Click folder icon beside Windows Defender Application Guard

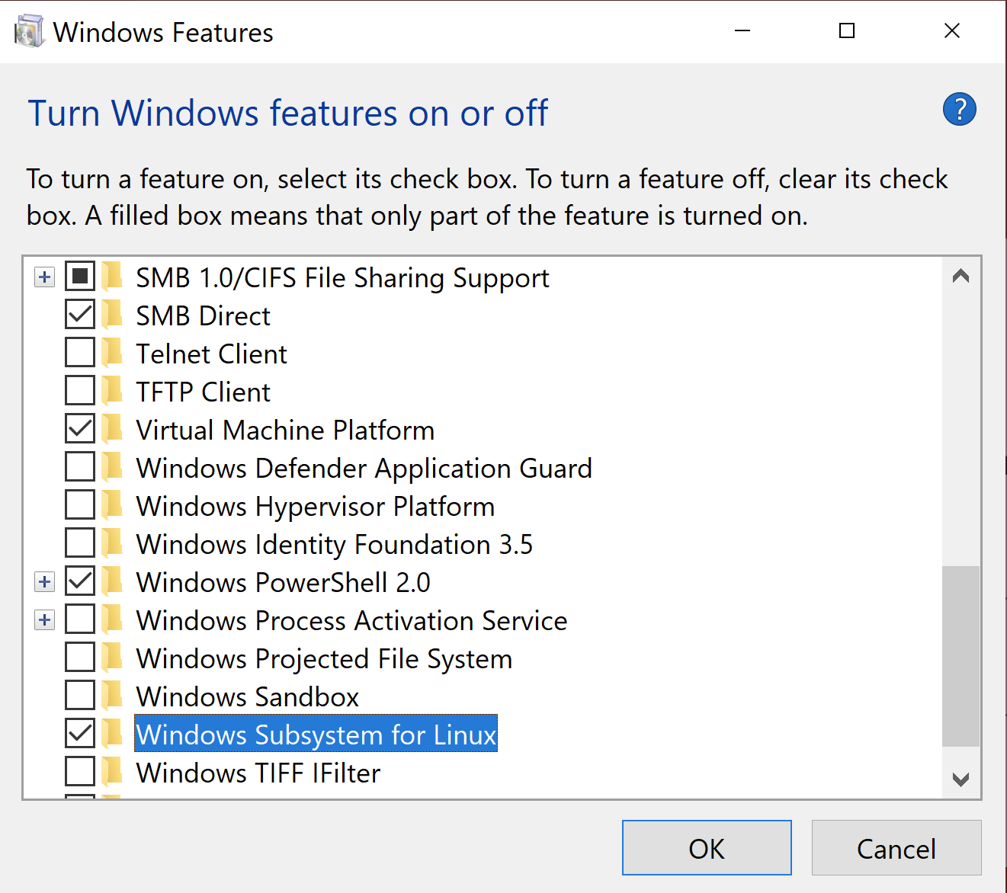tap(113, 467)
